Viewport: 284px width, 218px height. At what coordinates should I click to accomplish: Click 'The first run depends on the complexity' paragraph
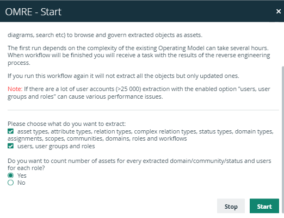(139, 55)
